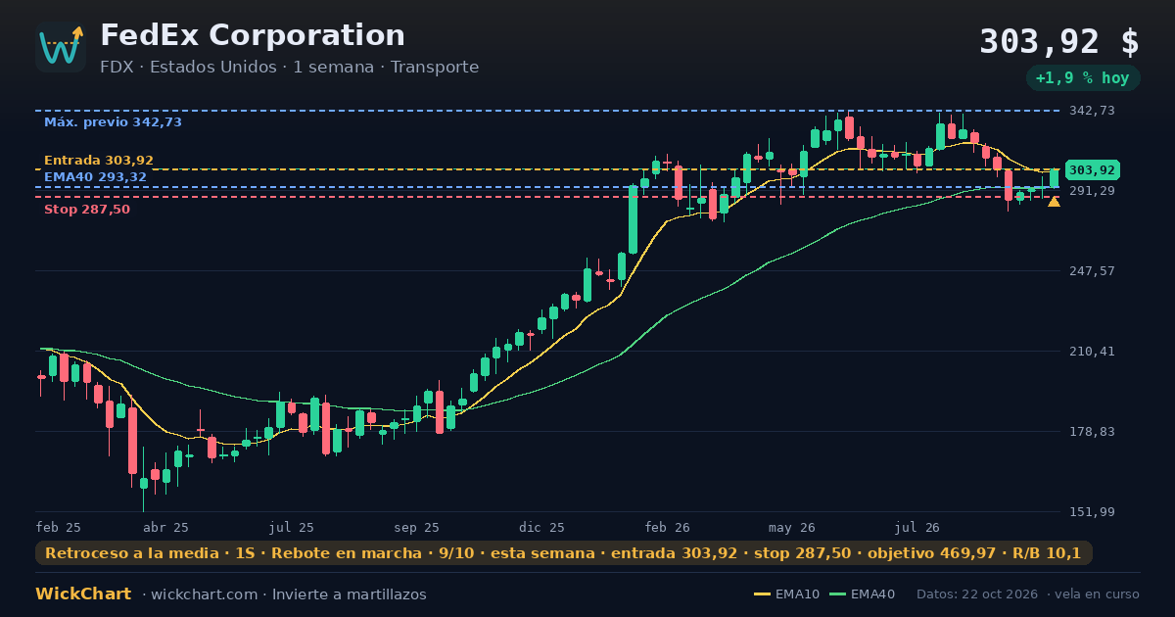Screen dimensions: 1175x617
Task: Click the +1,9 % hoy badge
Action: [x=1082, y=78]
